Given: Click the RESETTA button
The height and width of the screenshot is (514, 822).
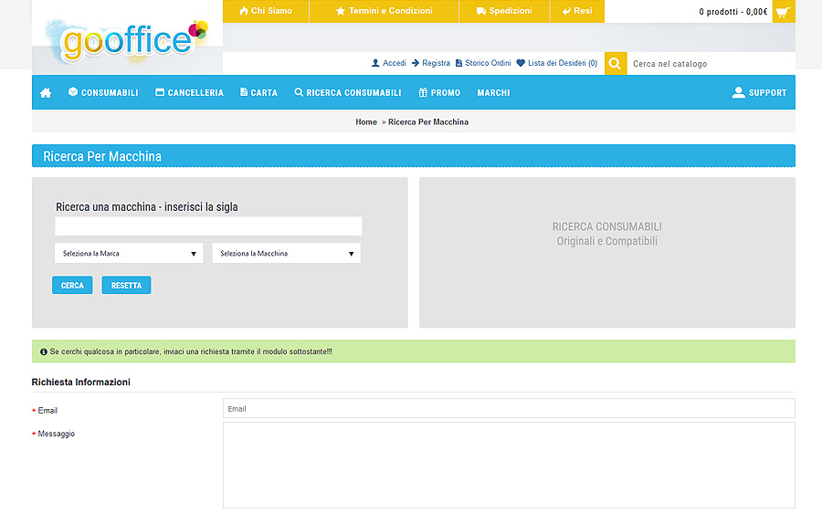Looking at the screenshot, I should click(x=126, y=285).
